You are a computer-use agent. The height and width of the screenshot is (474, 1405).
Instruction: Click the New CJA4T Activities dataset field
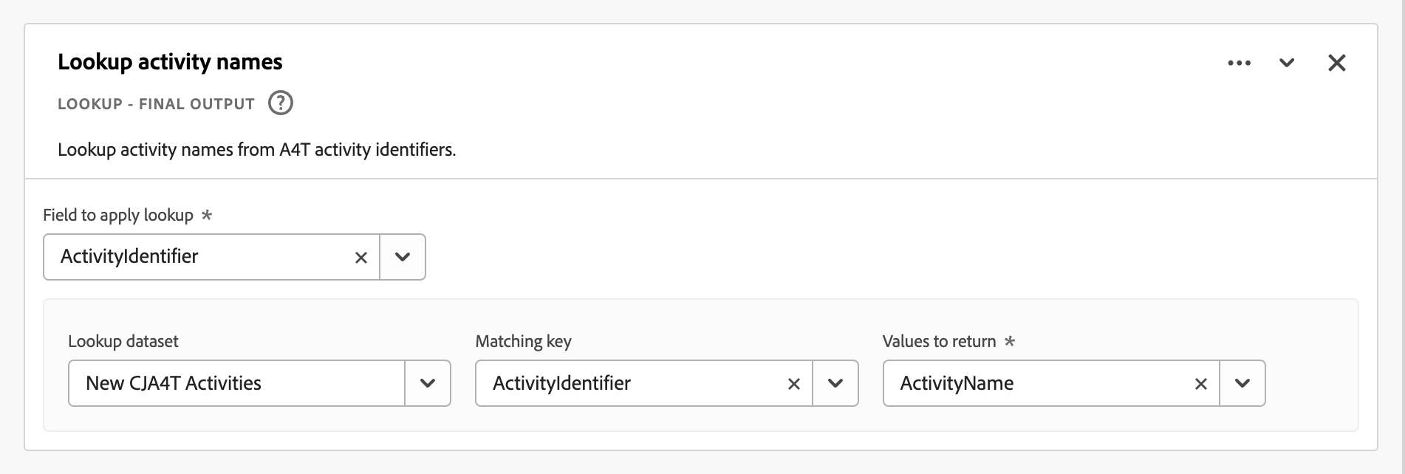coord(236,383)
